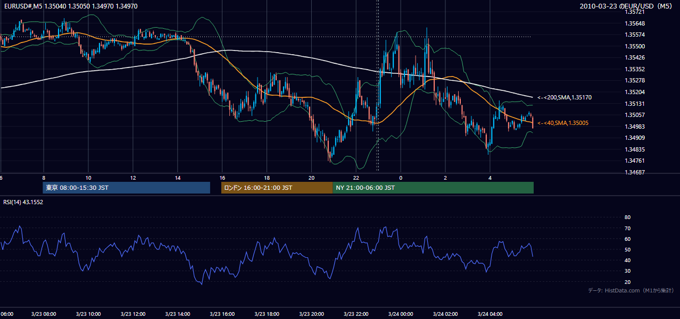This screenshot has width=680, height=319.
Task: Click the RSI 50 level label
Action: (627, 249)
